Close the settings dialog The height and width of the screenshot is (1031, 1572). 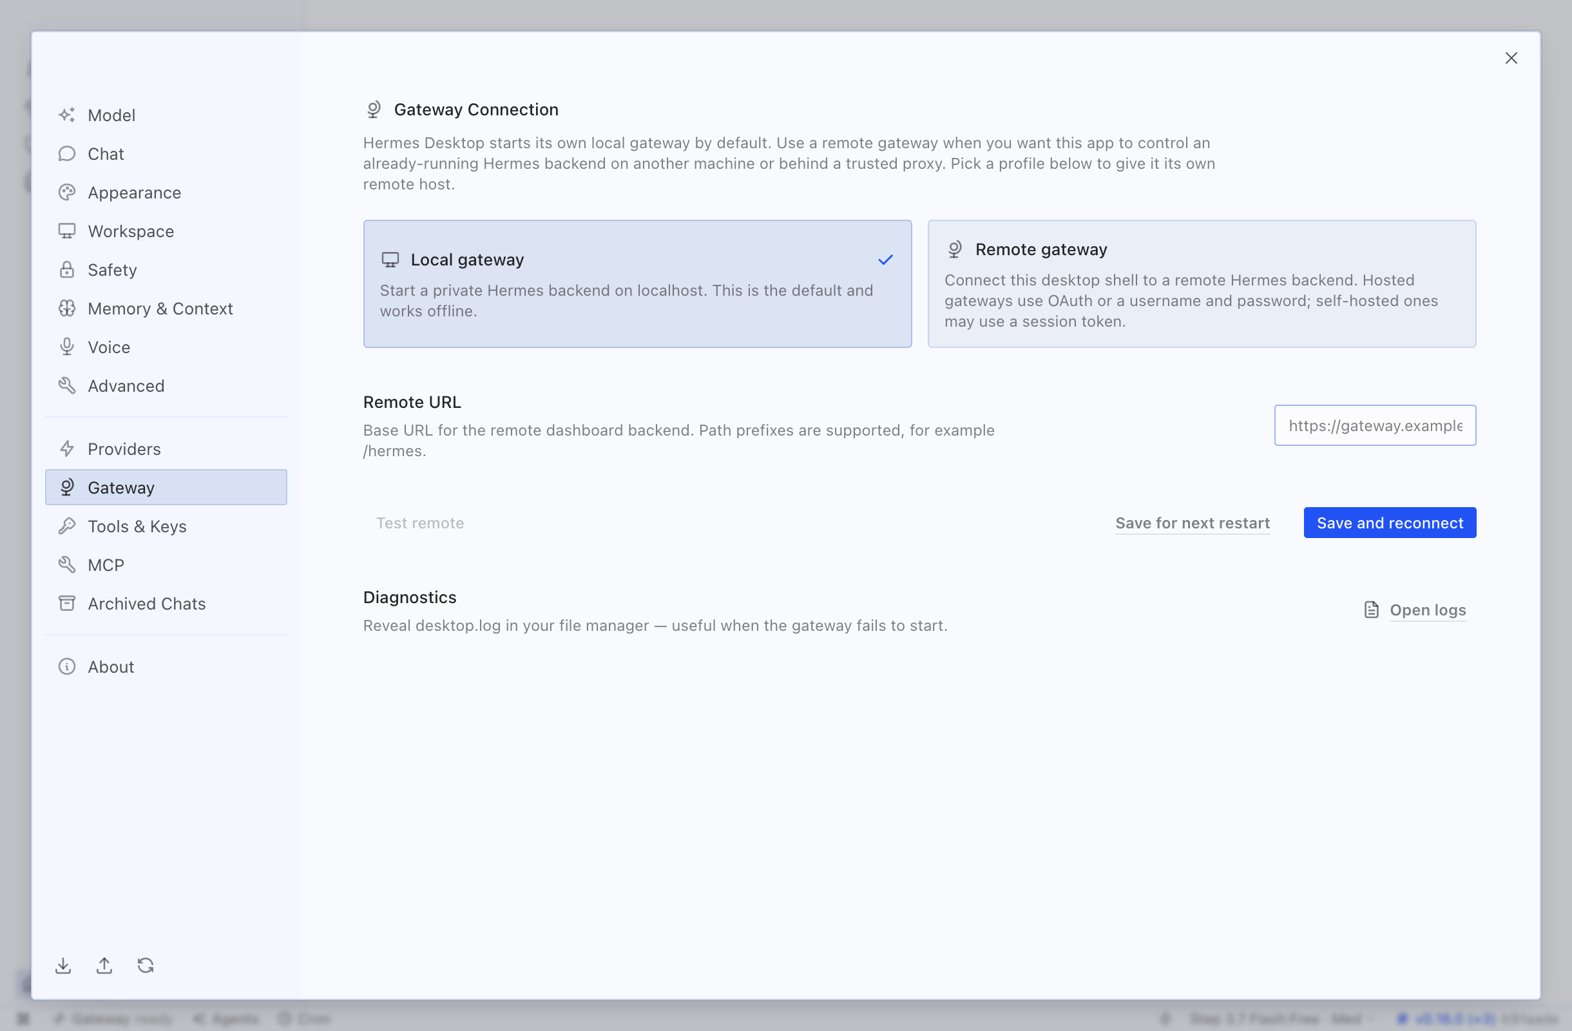click(1511, 58)
